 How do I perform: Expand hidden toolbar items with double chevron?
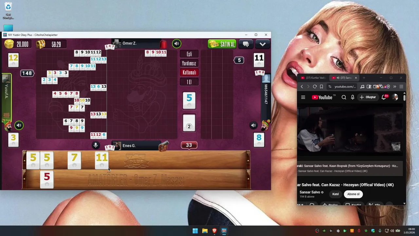coord(394,87)
